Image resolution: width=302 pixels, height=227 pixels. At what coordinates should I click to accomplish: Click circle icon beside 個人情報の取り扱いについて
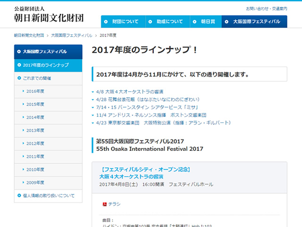coord(19,195)
